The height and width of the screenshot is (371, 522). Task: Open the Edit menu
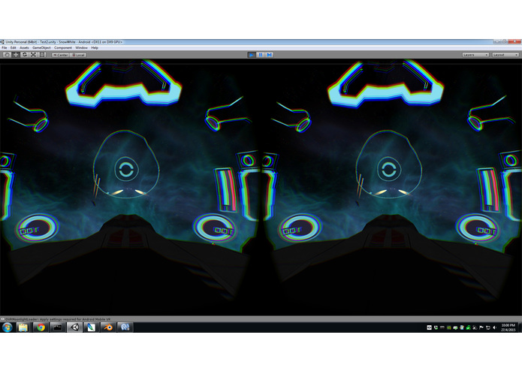click(14, 48)
